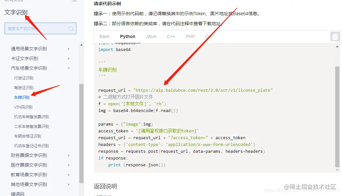Click the license_plate request URL string
342x196 pixels.
tap(203, 90)
